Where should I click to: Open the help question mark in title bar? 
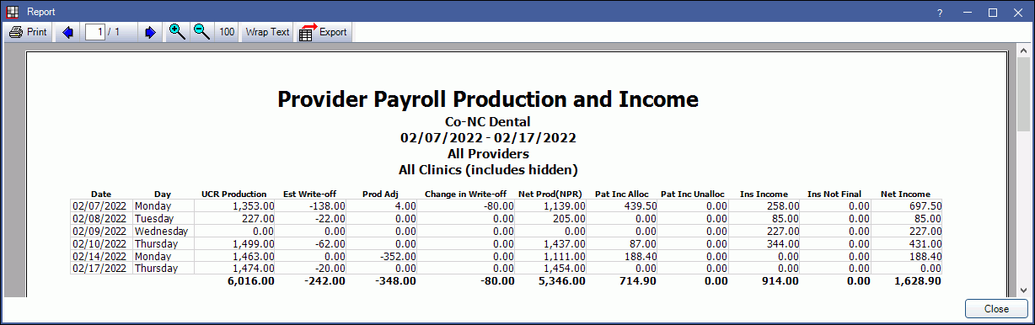click(x=940, y=12)
